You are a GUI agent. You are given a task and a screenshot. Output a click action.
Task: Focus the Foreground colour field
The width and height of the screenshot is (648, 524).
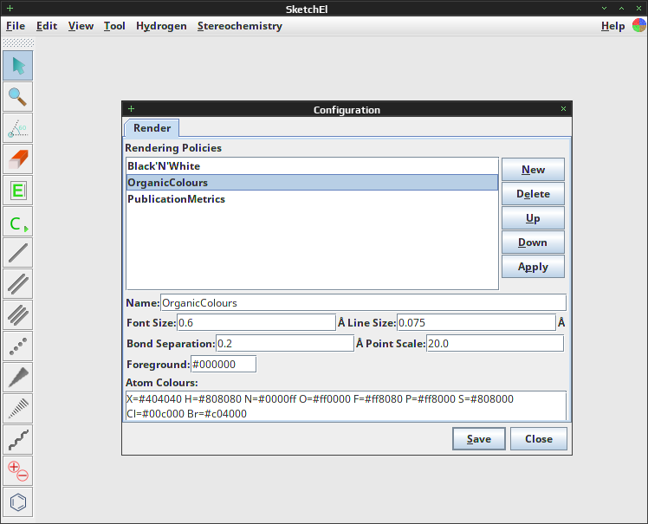point(224,364)
